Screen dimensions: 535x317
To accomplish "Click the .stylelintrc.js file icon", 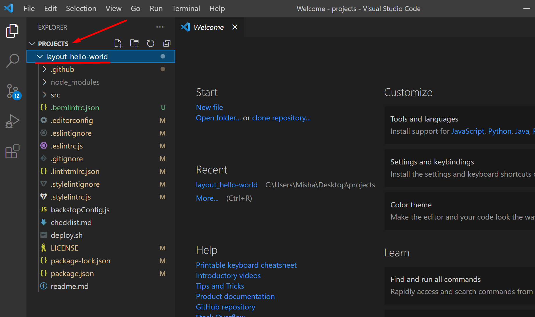I will pyautogui.click(x=44, y=197).
